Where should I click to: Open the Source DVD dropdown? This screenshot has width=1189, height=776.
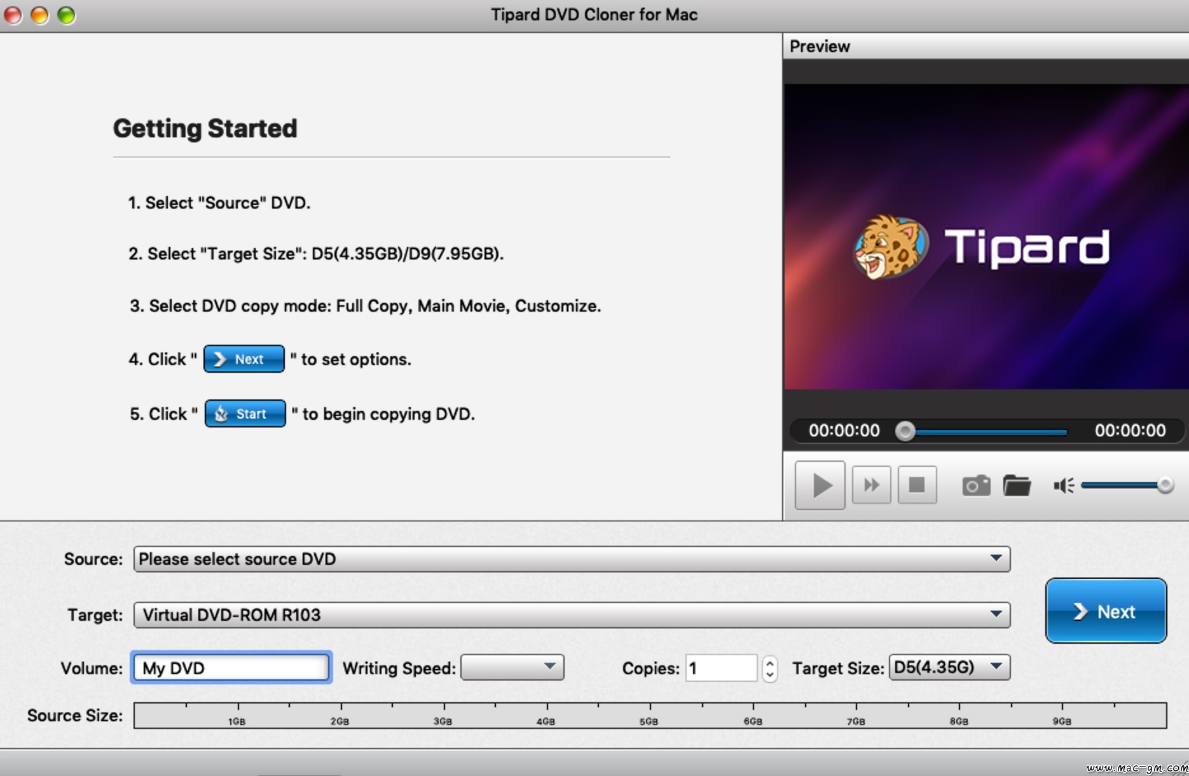(x=572, y=558)
